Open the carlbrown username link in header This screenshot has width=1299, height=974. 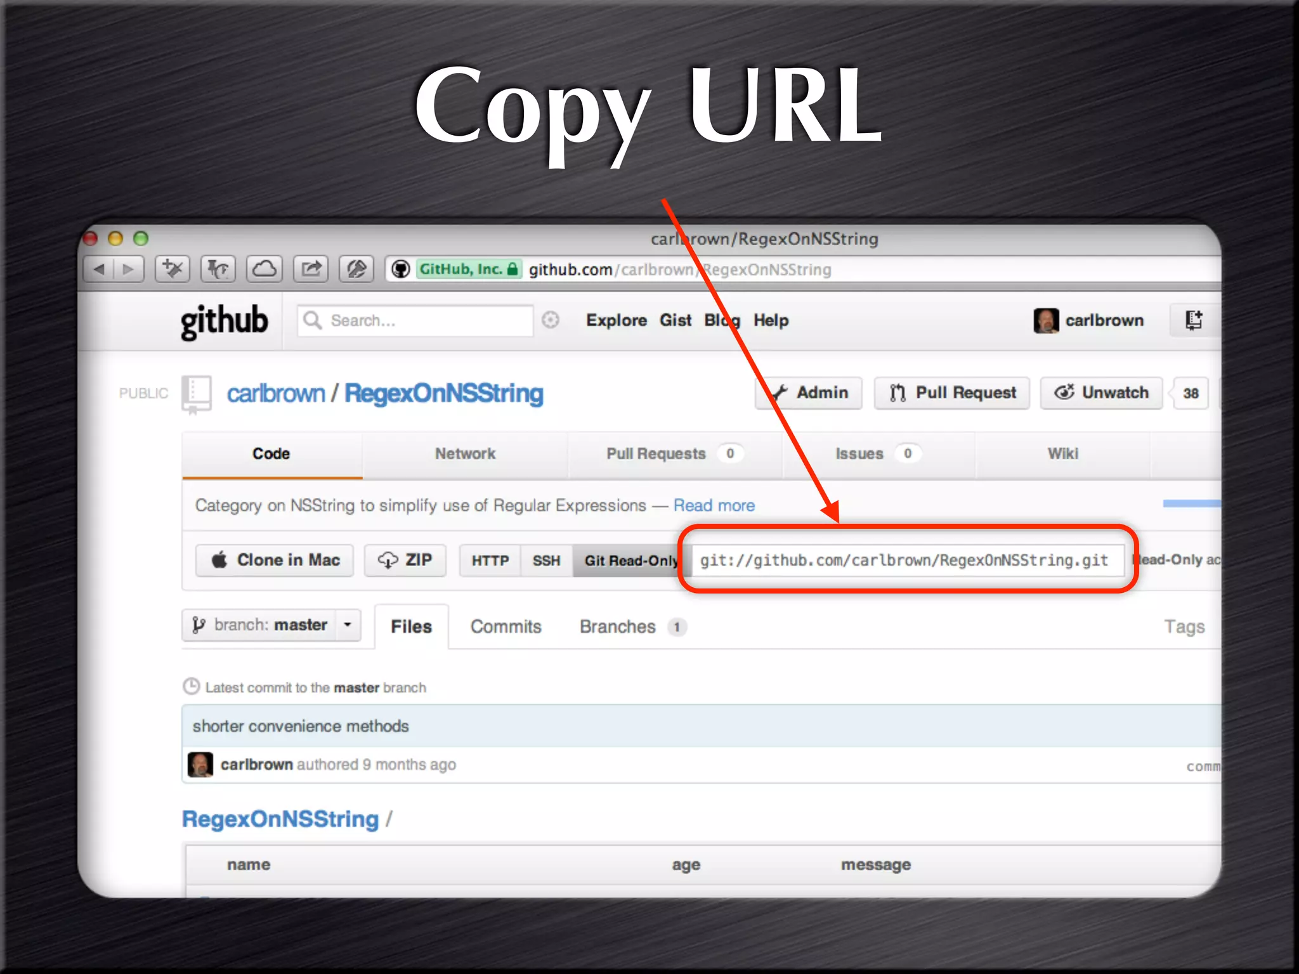1104,321
